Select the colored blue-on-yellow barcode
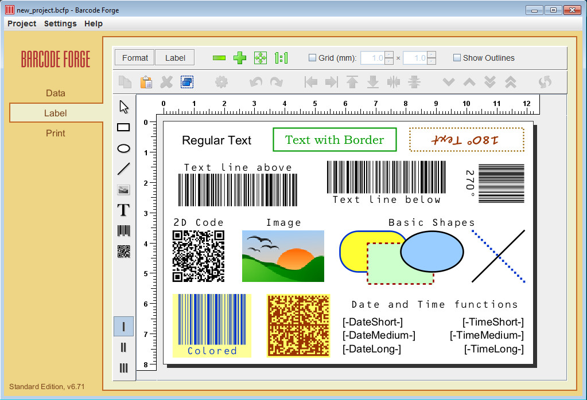Screen dimensions: 587x400 212,326
